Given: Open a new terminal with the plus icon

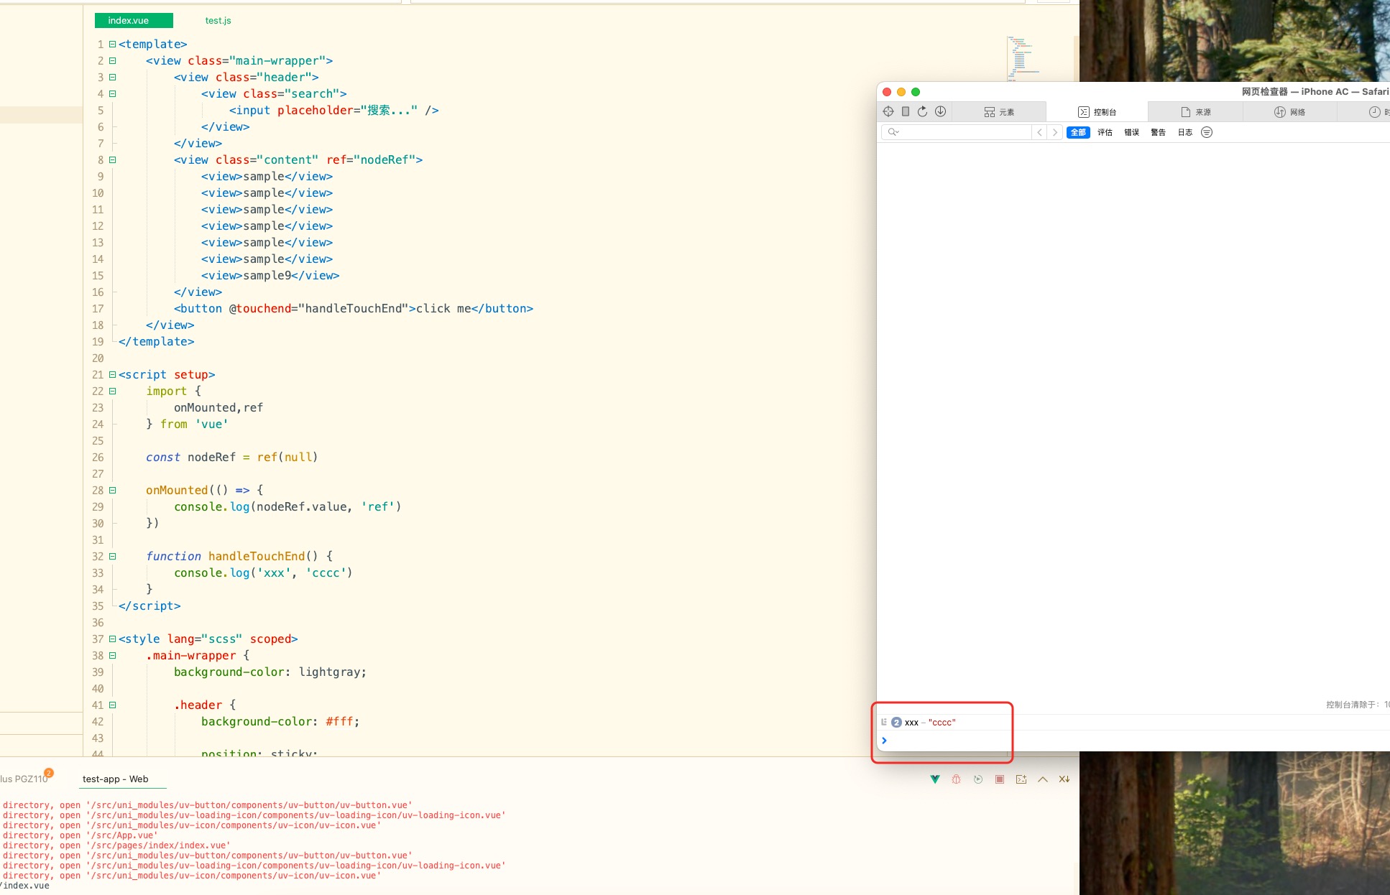Looking at the screenshot, I should 1021,779.
